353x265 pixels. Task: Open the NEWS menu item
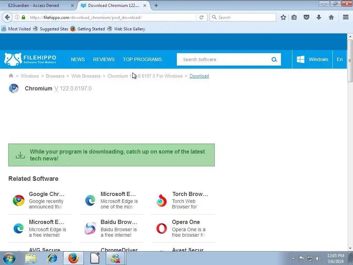click(x=78, y=59)
